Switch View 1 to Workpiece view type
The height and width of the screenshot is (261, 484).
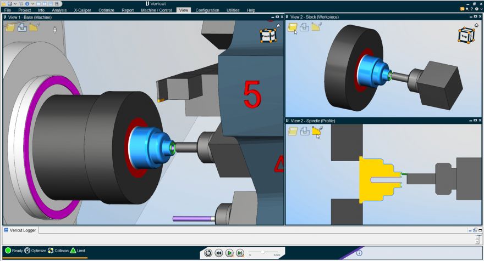[x=10, y=28]
